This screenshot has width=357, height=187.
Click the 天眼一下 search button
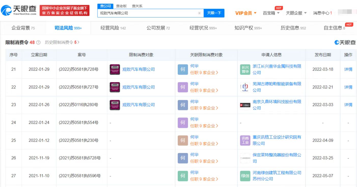[x=214, y=13]
